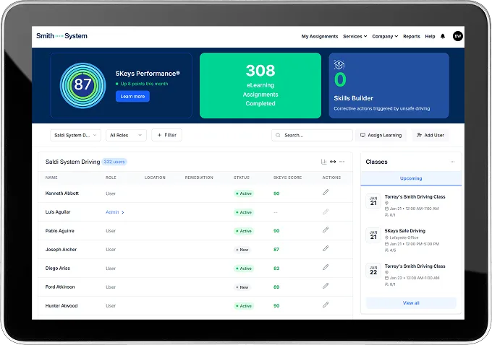Click the 332 users badge

(x=114, y=162)
